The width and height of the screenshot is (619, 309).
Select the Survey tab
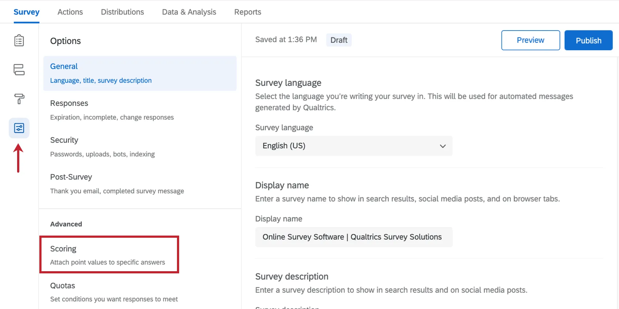[26, 12]
